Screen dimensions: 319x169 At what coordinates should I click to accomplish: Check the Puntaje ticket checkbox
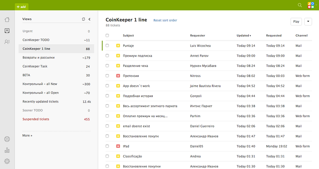pyautogui.click(x=107, y=45)
